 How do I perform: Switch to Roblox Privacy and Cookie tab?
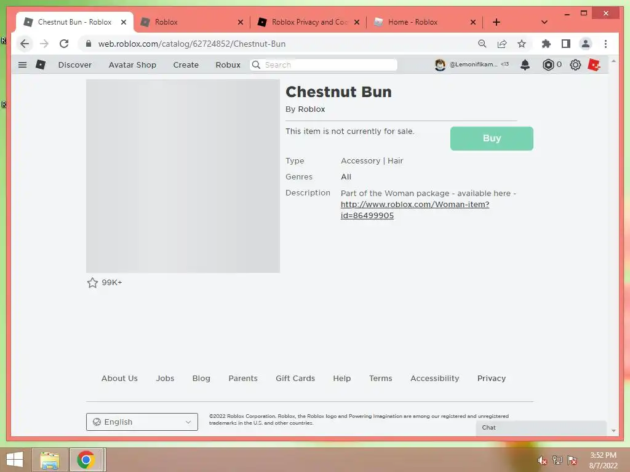pos(309,22)
